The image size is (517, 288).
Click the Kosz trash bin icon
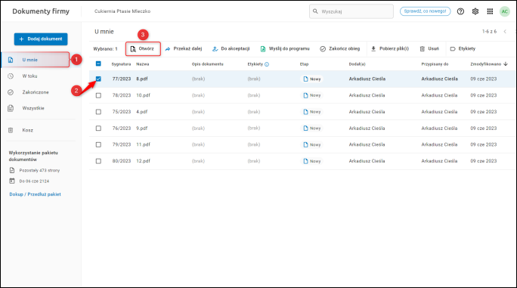click(x=11, y=130)
